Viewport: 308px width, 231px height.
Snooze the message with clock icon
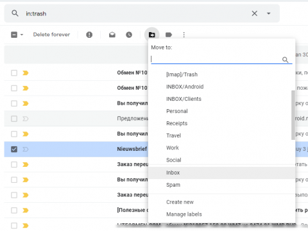click(129, 35)
